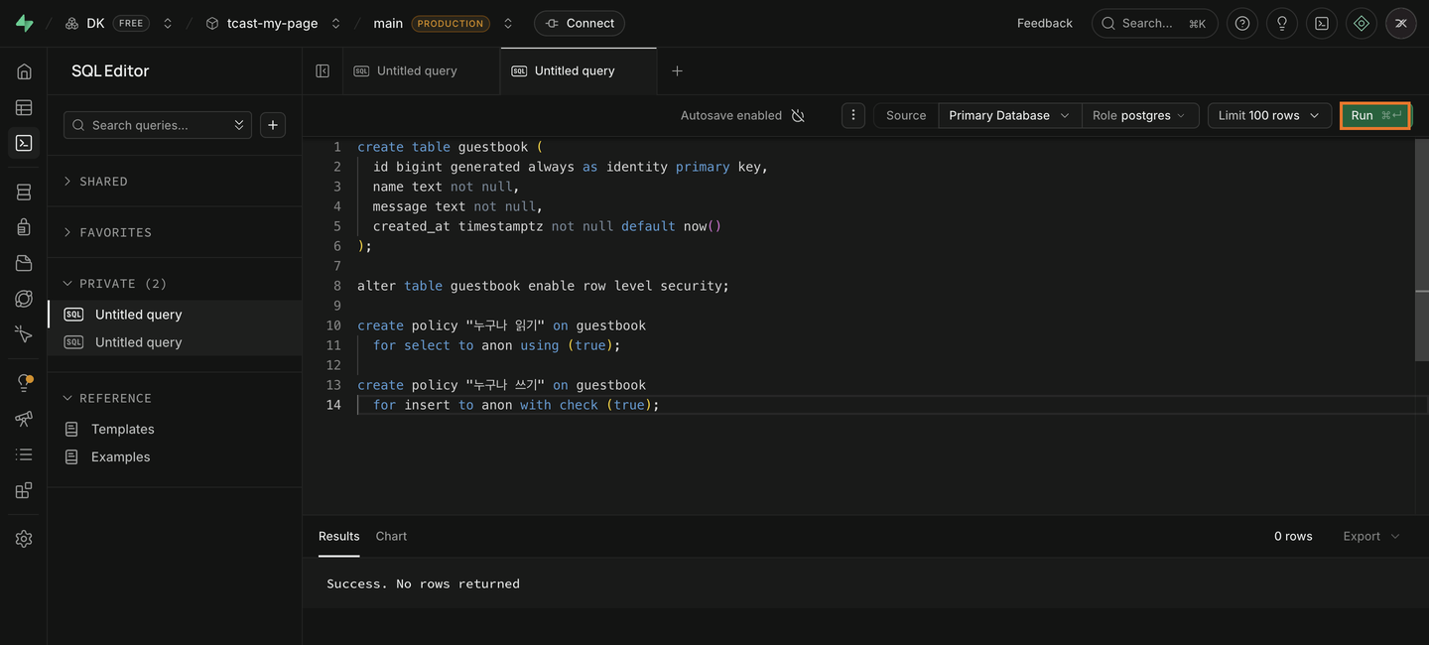Screen dimensions: 1429x645
Task: Click the Connect button
Action: [x=580, y=23]
